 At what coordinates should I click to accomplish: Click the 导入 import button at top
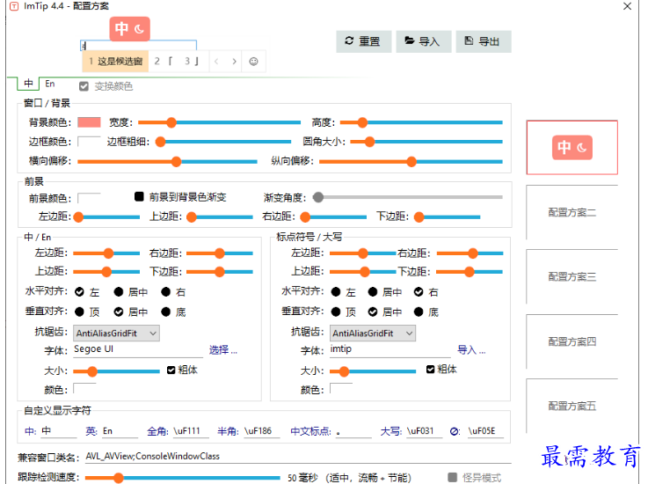click(x=423, y=41)
